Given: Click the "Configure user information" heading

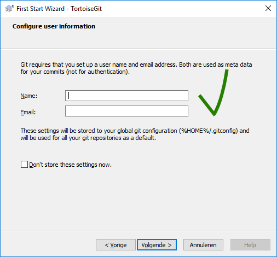Looking at the screenshot, I should [54, 26].
